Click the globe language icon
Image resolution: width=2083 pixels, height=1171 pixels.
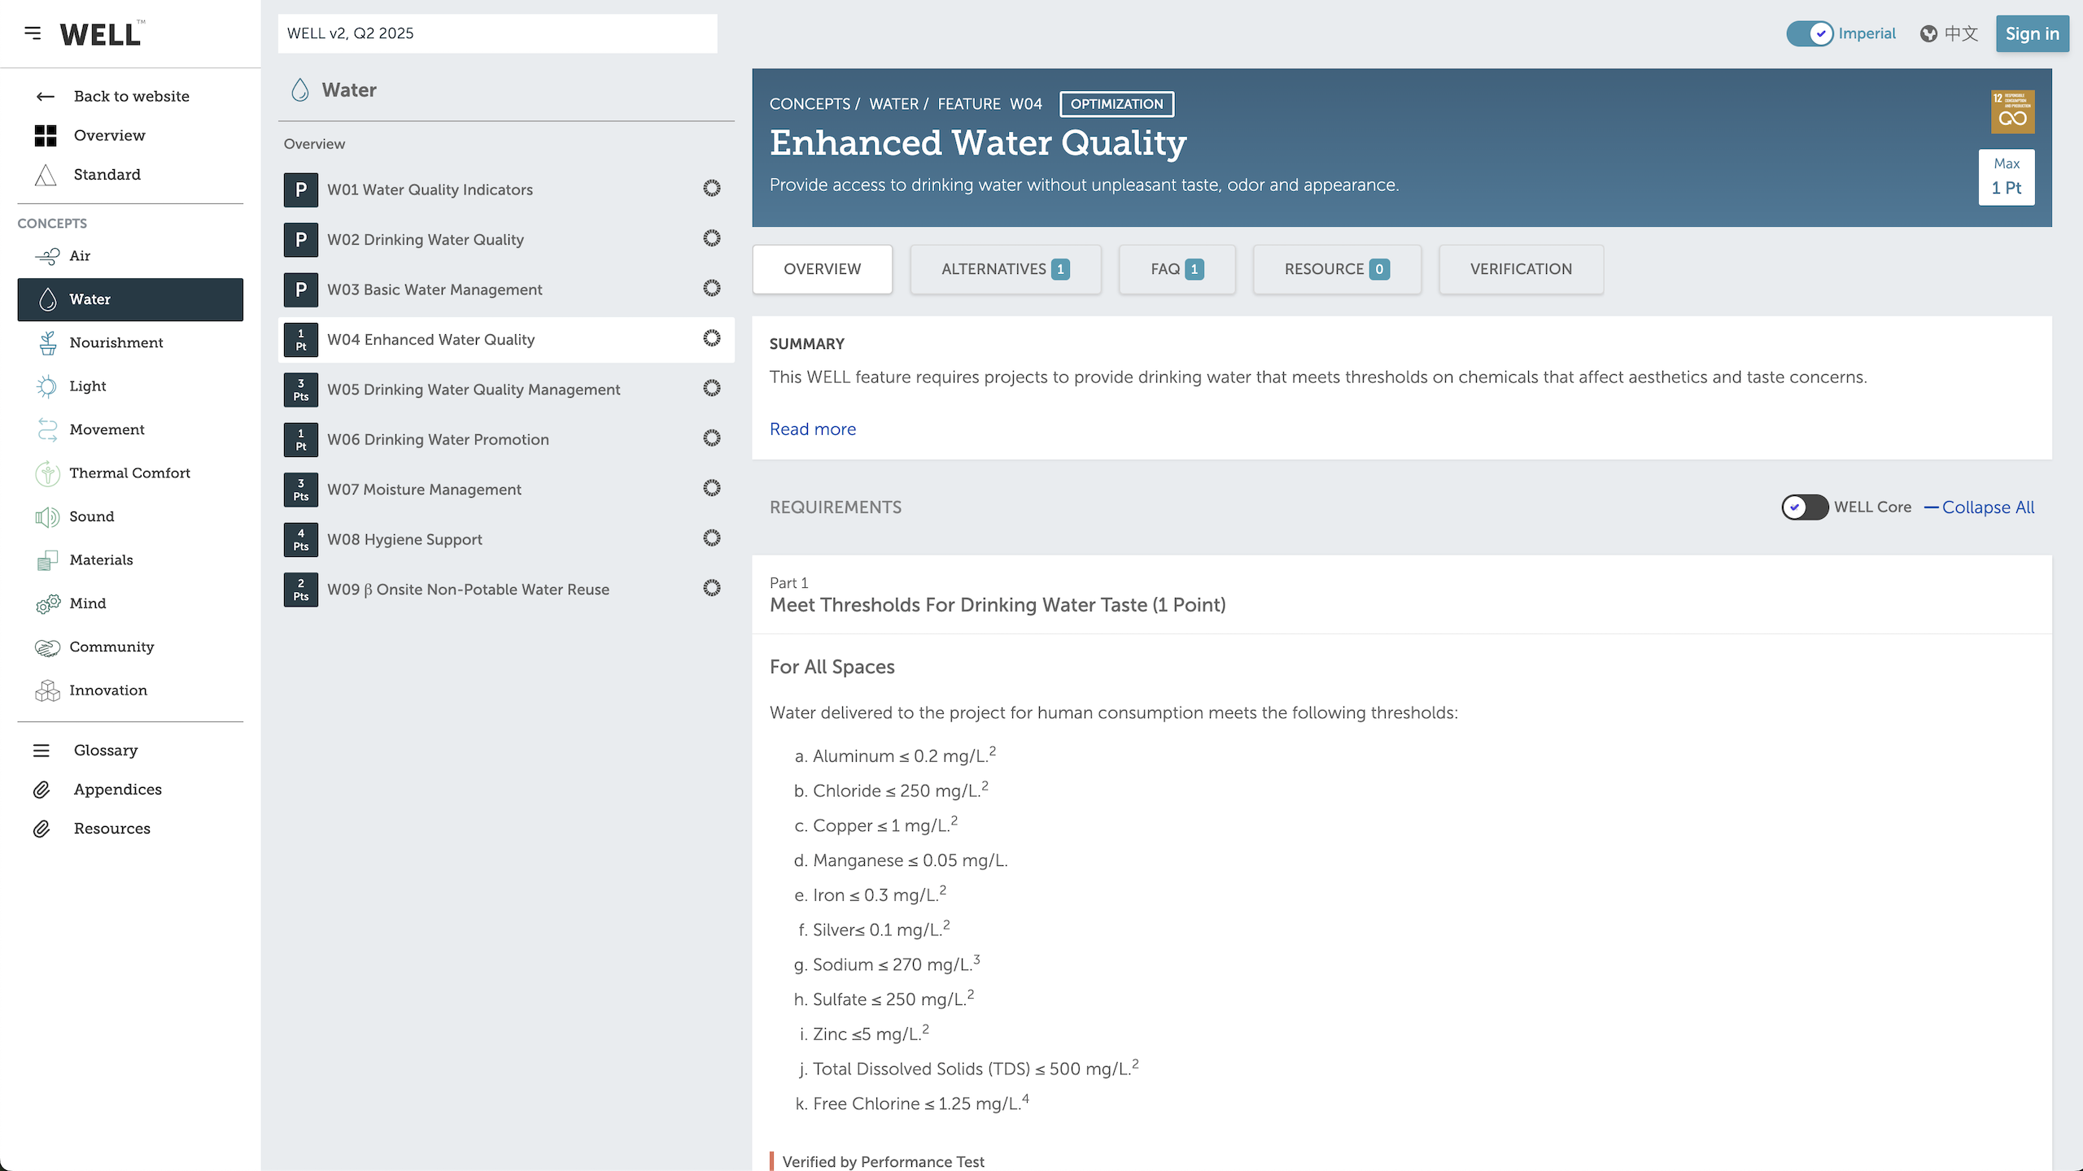tap(1928, 33)
